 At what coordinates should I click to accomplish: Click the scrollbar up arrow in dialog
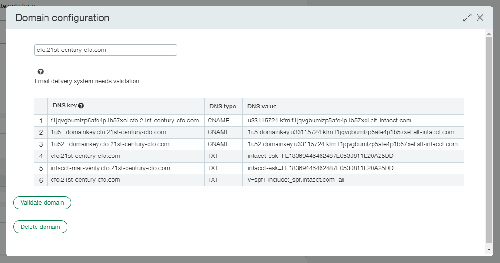[x=489, y=34]
